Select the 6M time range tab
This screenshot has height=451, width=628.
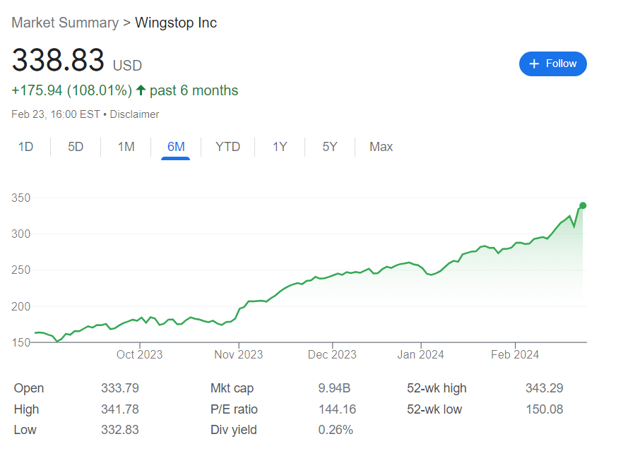pyautogui.click(x=176, y=147)
